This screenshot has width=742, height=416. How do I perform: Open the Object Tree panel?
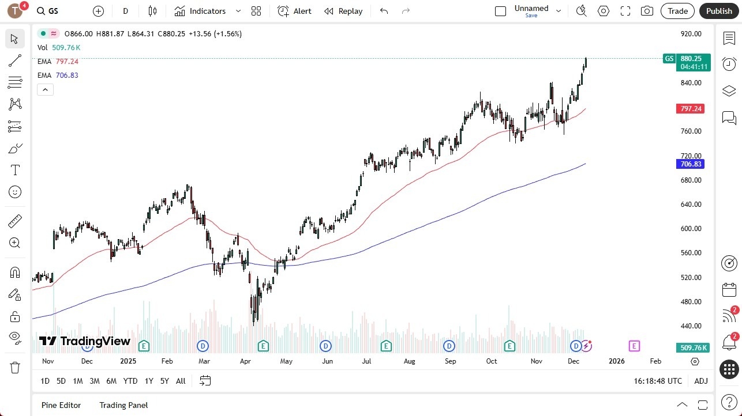point(729,90)
